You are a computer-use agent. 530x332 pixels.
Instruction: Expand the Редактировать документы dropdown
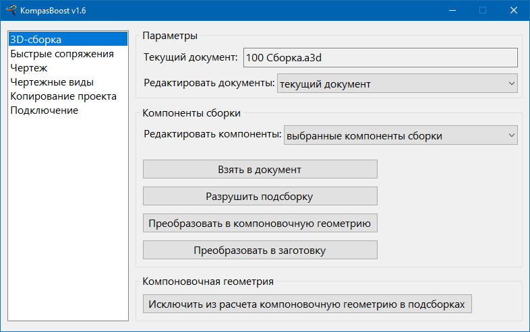click(x=397, y=84)
